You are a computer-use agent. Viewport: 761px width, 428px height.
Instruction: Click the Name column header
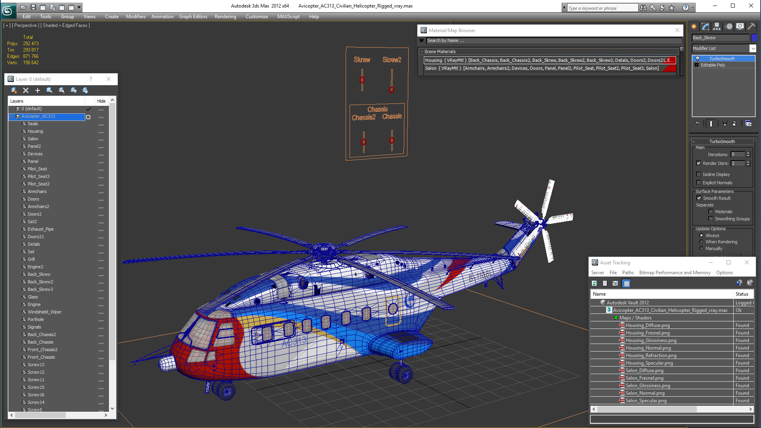point(661,294)
